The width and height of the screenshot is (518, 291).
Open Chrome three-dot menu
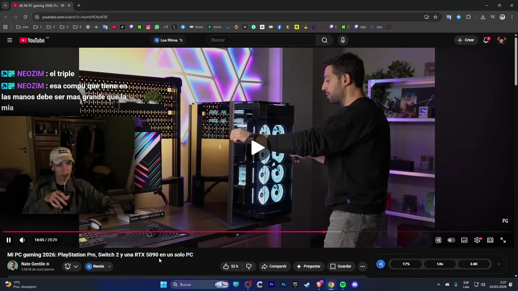512,17
